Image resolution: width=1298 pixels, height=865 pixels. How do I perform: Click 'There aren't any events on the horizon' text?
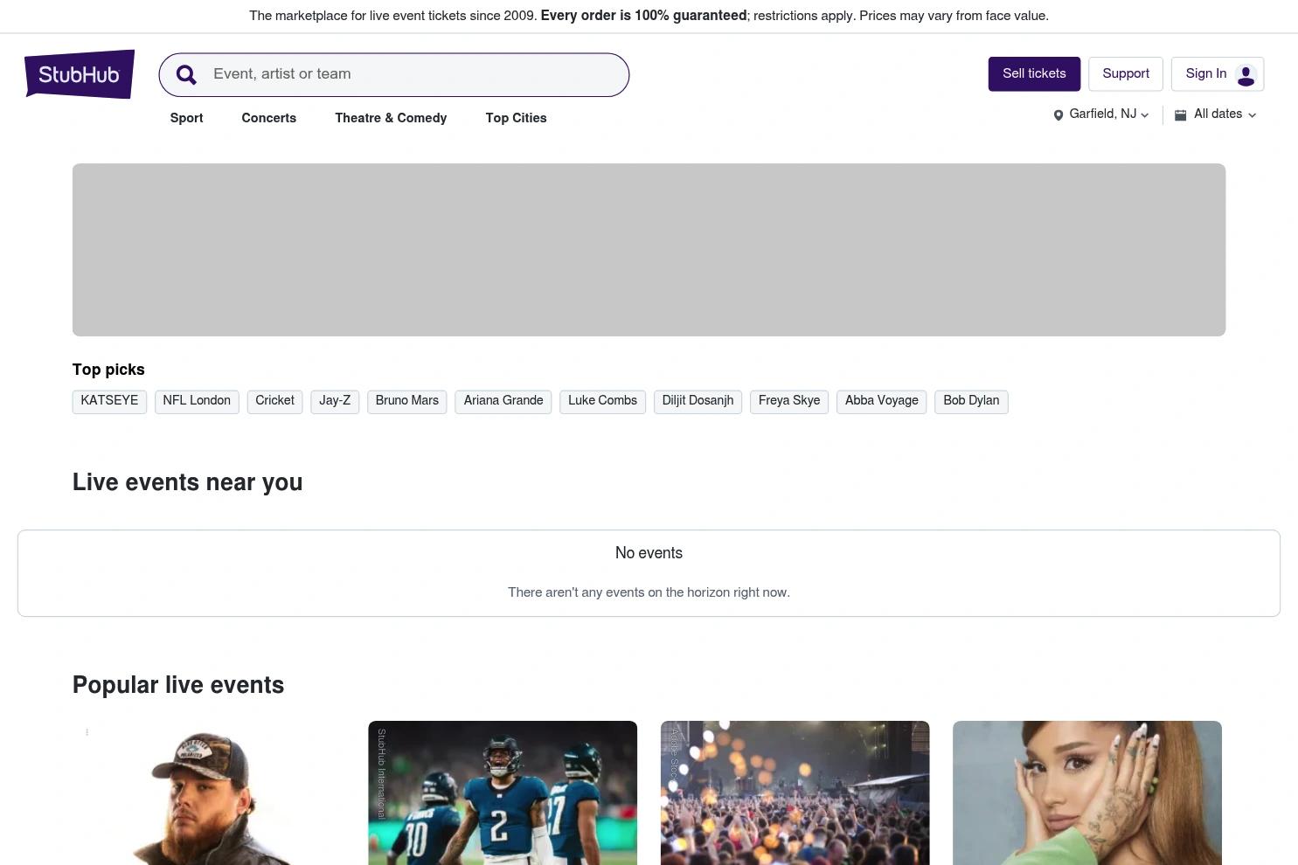click(x=649, y=592)
